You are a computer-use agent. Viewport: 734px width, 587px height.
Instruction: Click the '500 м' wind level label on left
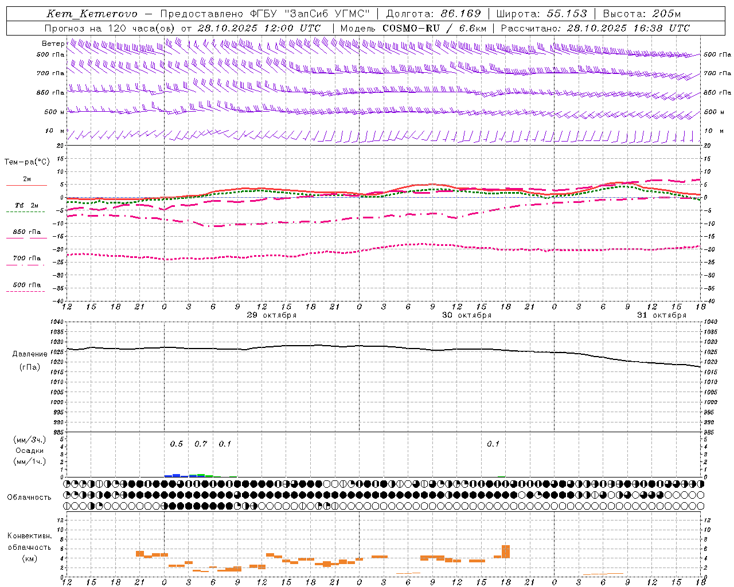tap(54, 112)
